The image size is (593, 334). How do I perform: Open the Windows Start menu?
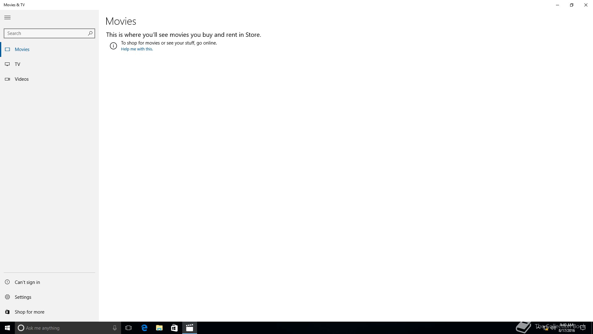(7, 328)
